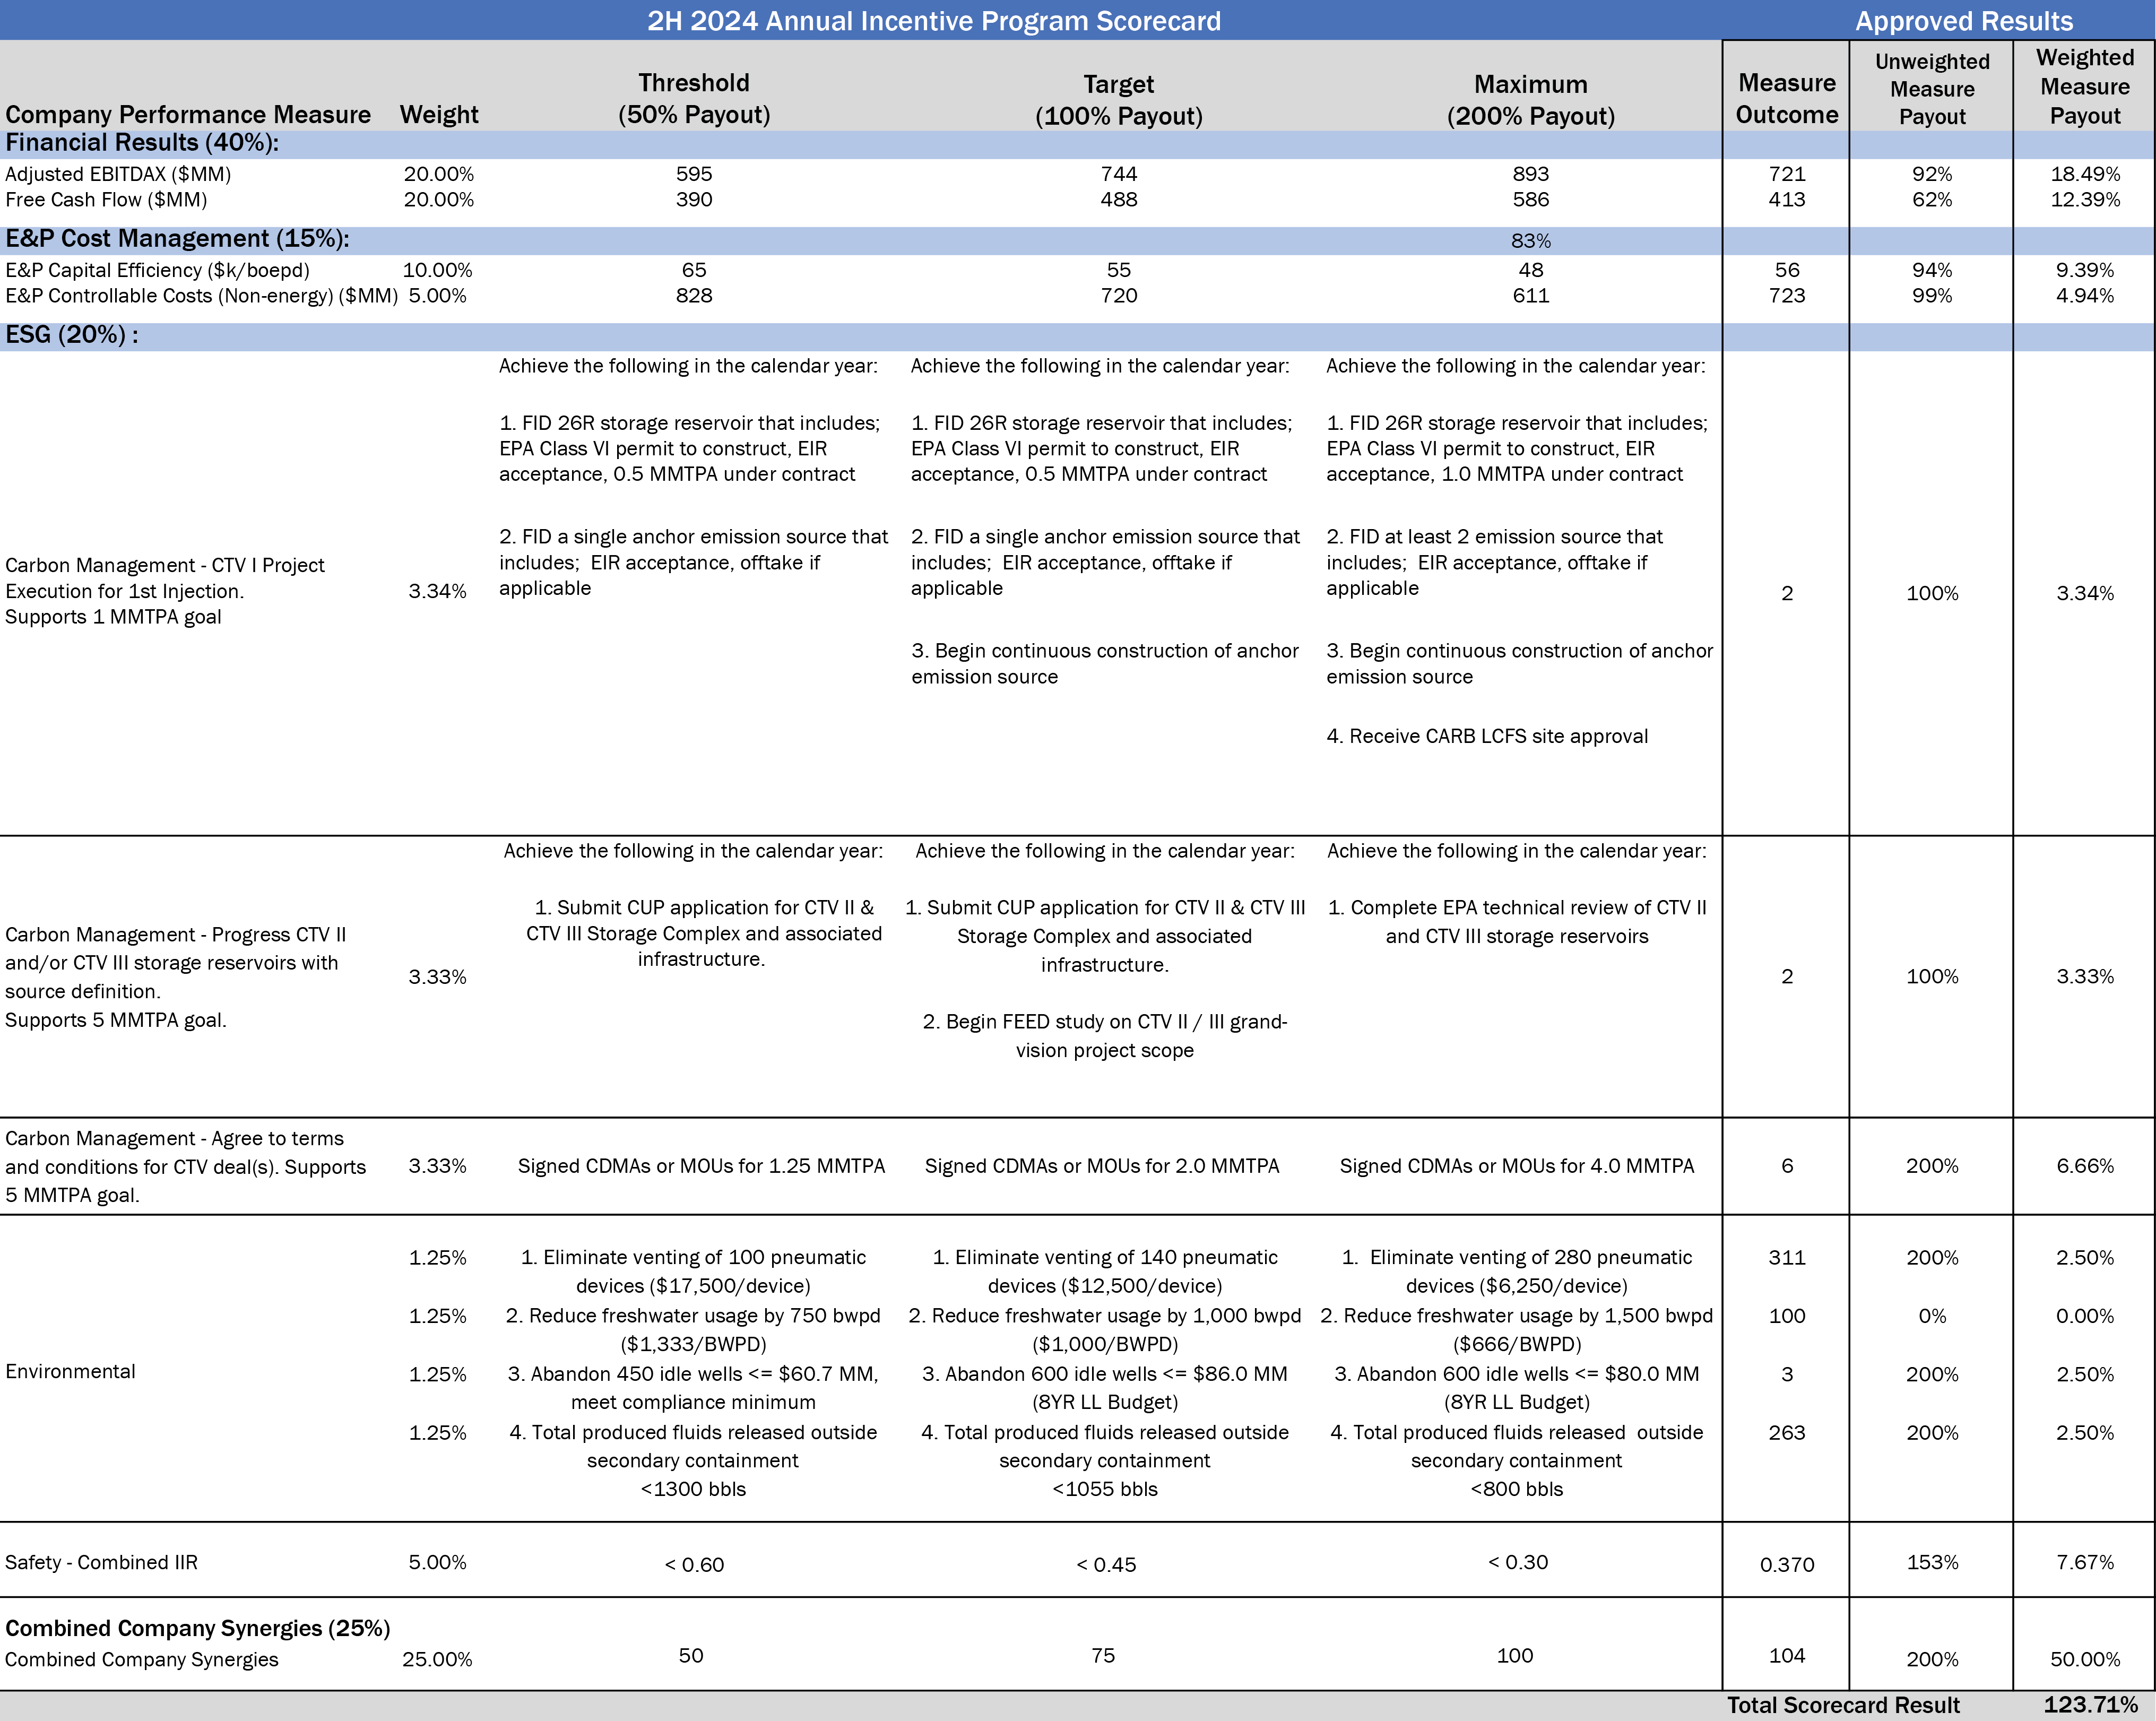Click the 2H 2024 Annual Incentive Program Scorecard title
Viewport: 2156px width, 1721px height.
click(x=933, y=21)
